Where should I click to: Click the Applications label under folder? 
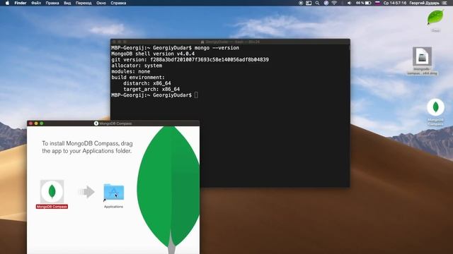point(113,207)
